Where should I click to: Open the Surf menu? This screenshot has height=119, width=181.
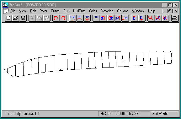click(67, 11)
